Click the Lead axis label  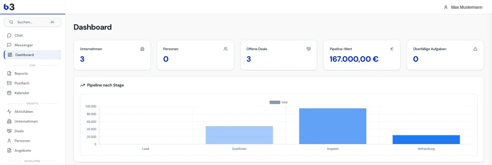pyautogui.click(x=146, y=149)
